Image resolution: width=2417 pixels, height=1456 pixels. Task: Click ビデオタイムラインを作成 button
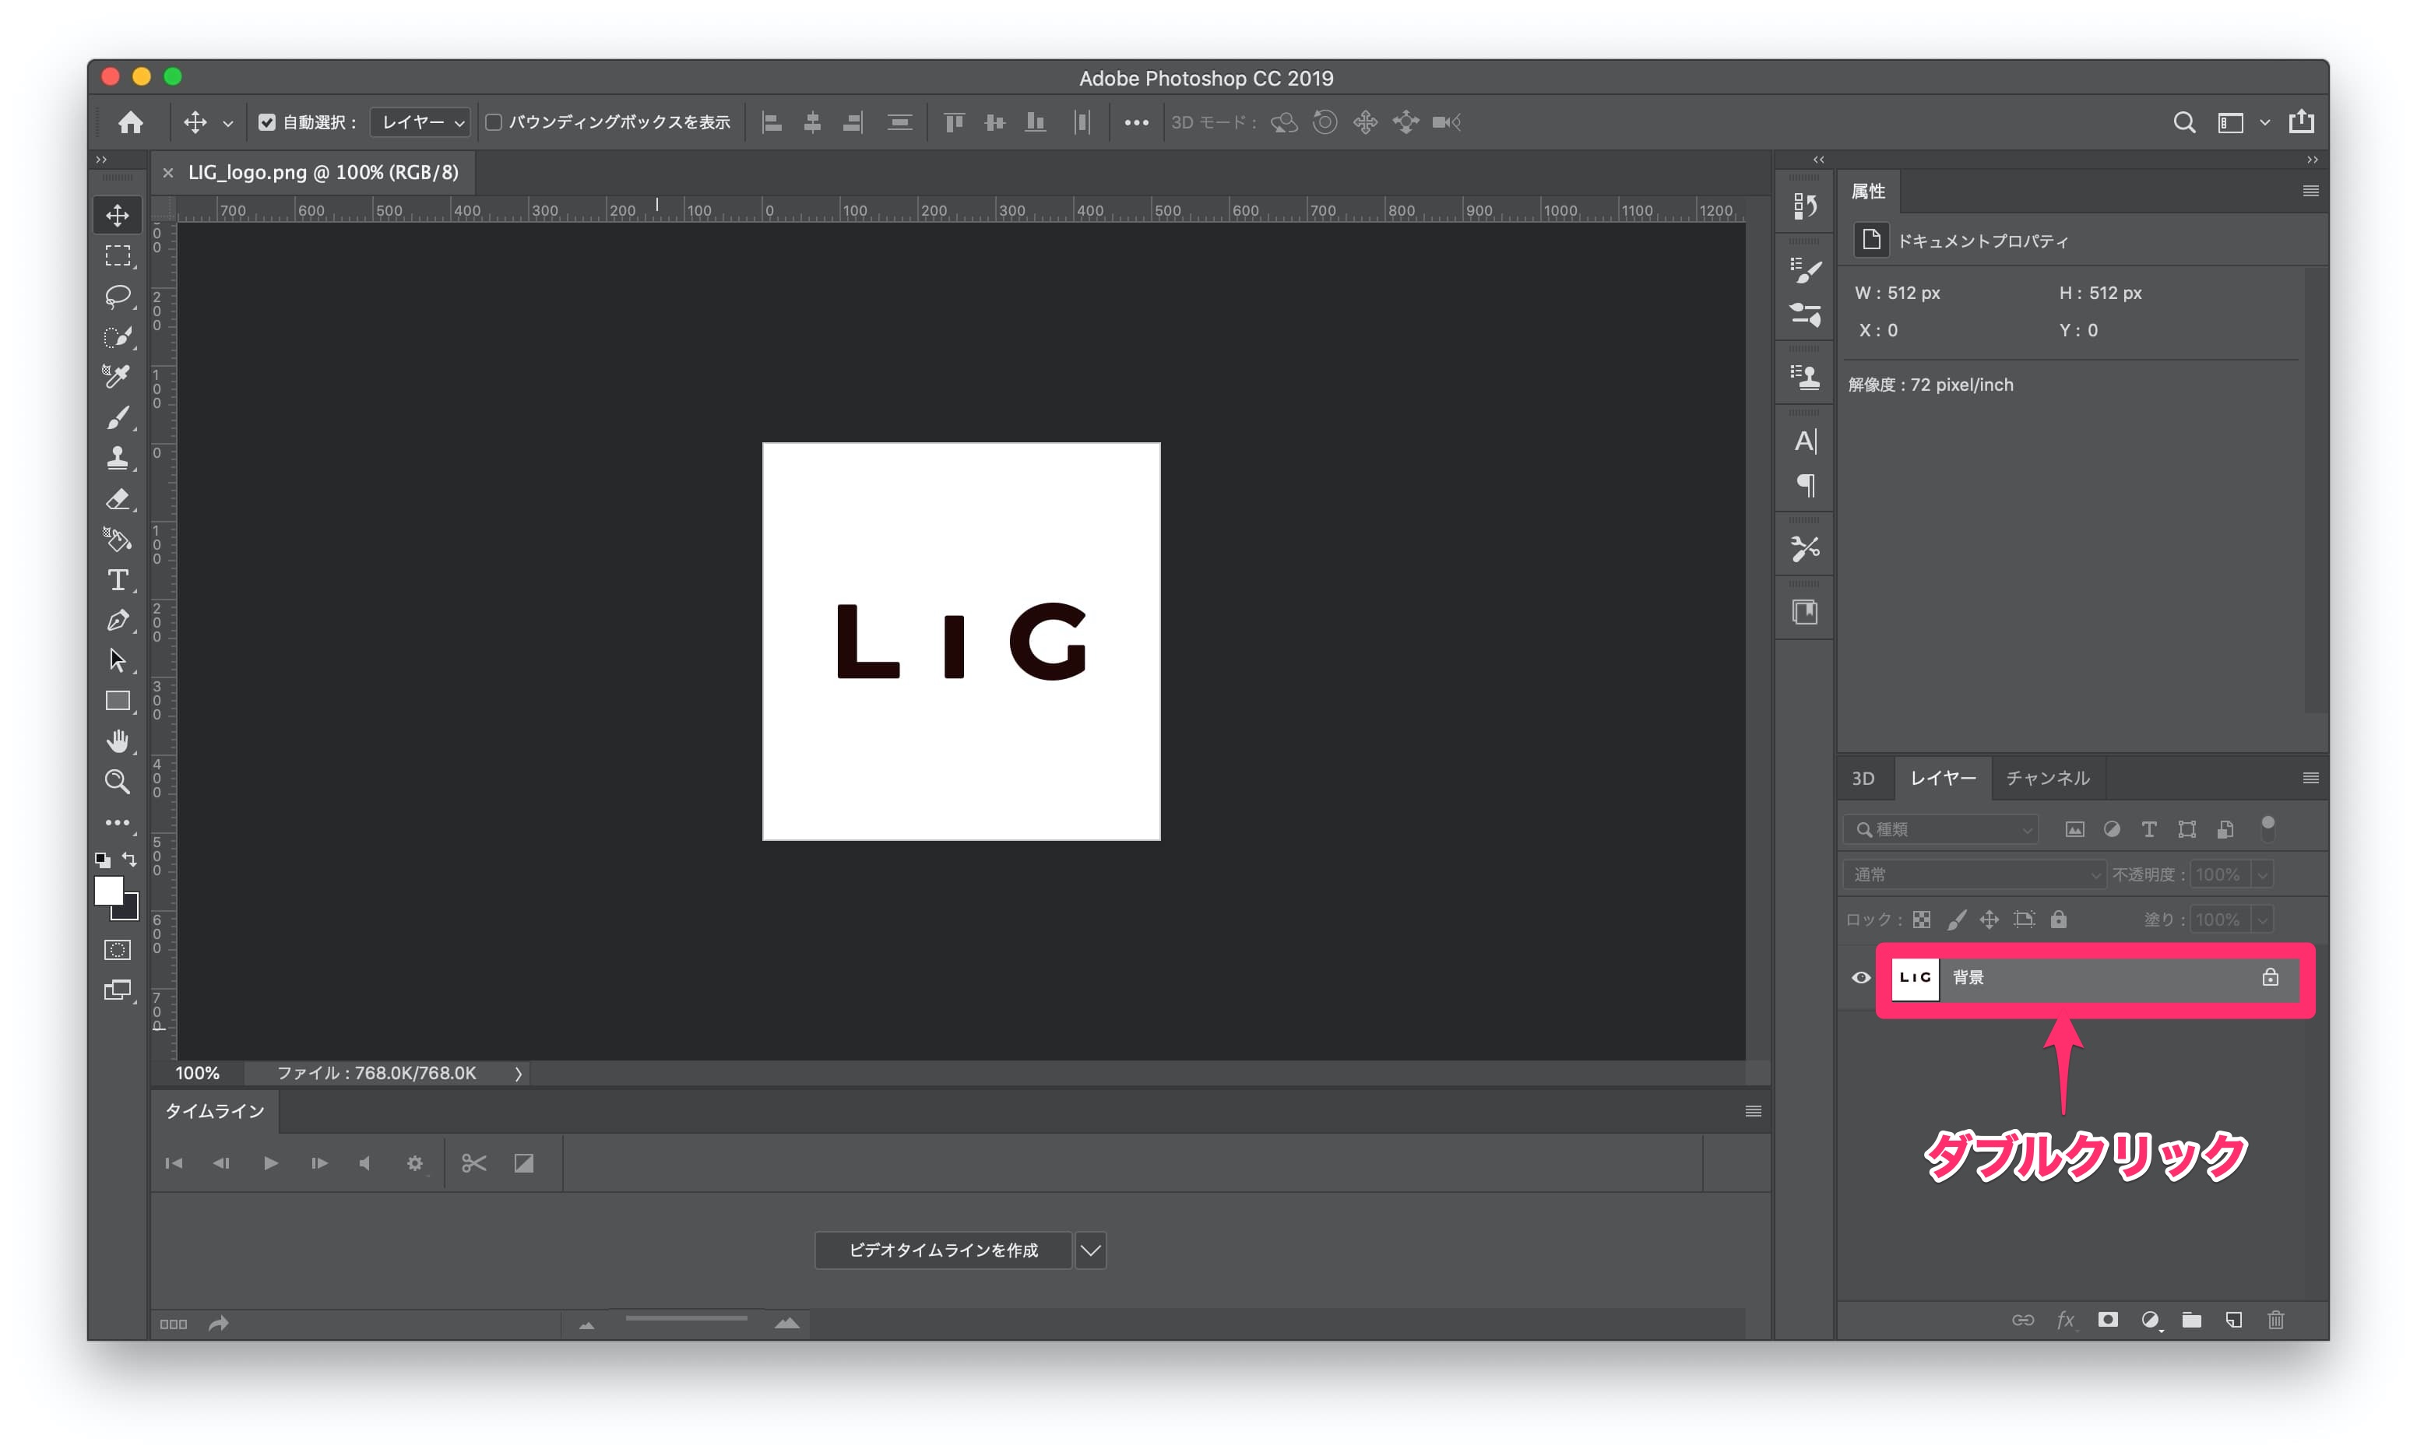(960, 1247)
